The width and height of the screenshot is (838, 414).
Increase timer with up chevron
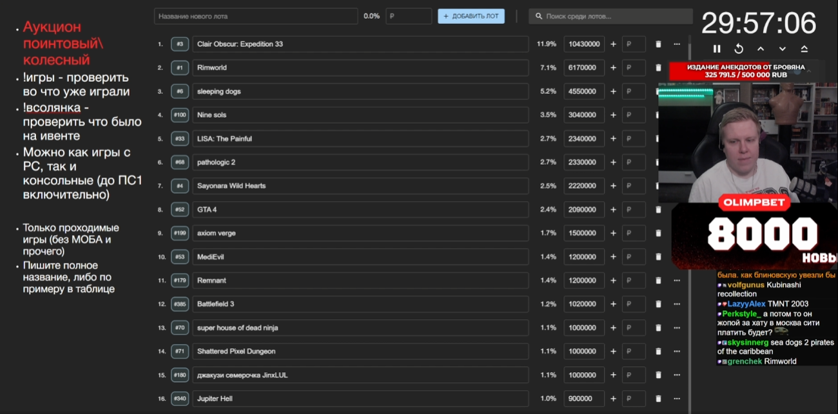[761, 49]
